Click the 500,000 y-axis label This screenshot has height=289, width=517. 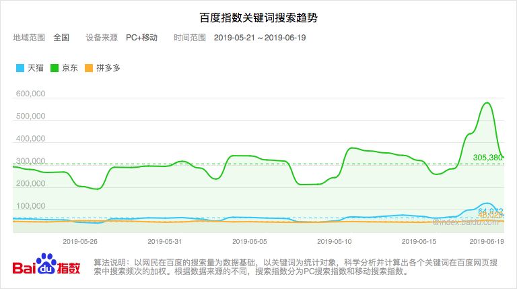pos(31,116)
